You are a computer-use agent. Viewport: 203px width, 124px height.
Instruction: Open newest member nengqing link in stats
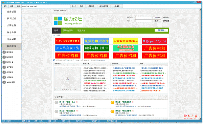(101, 60)
